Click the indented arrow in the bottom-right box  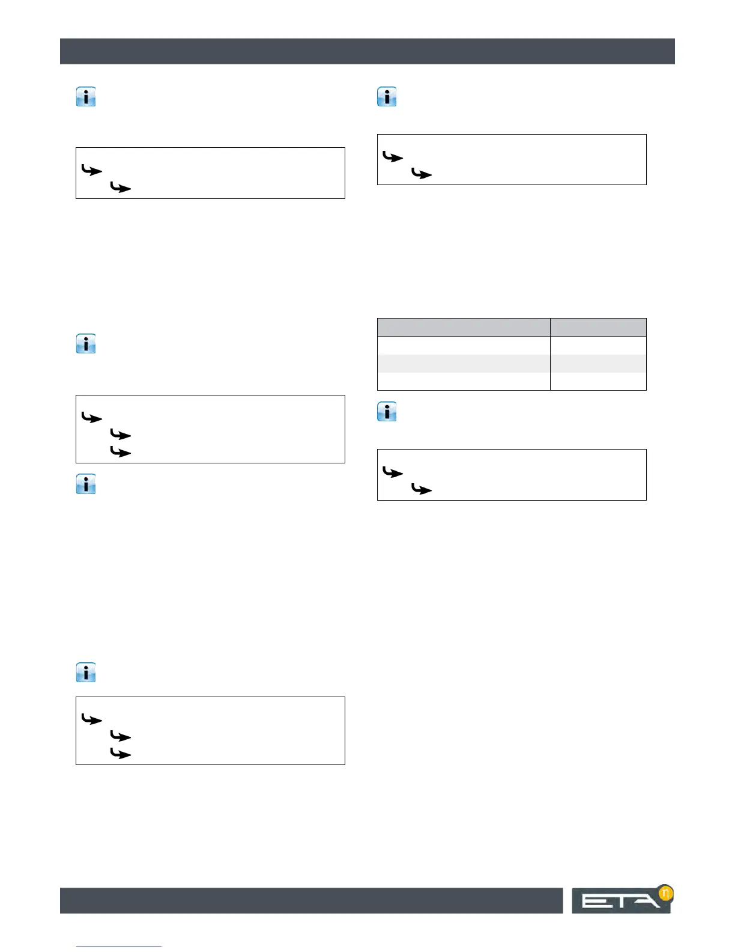pyautogui.click(x=422, y=490)
